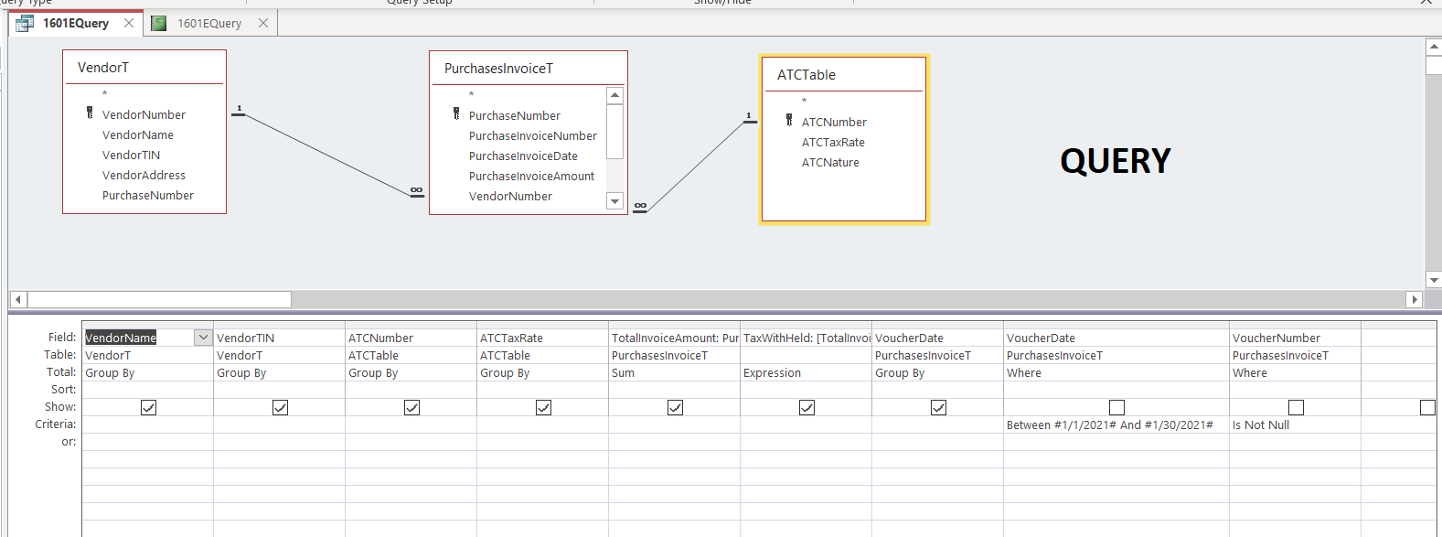Close the second 1601EQuery tab
1442x537 pixels.
pyautogui.click(x=263, y=23)
